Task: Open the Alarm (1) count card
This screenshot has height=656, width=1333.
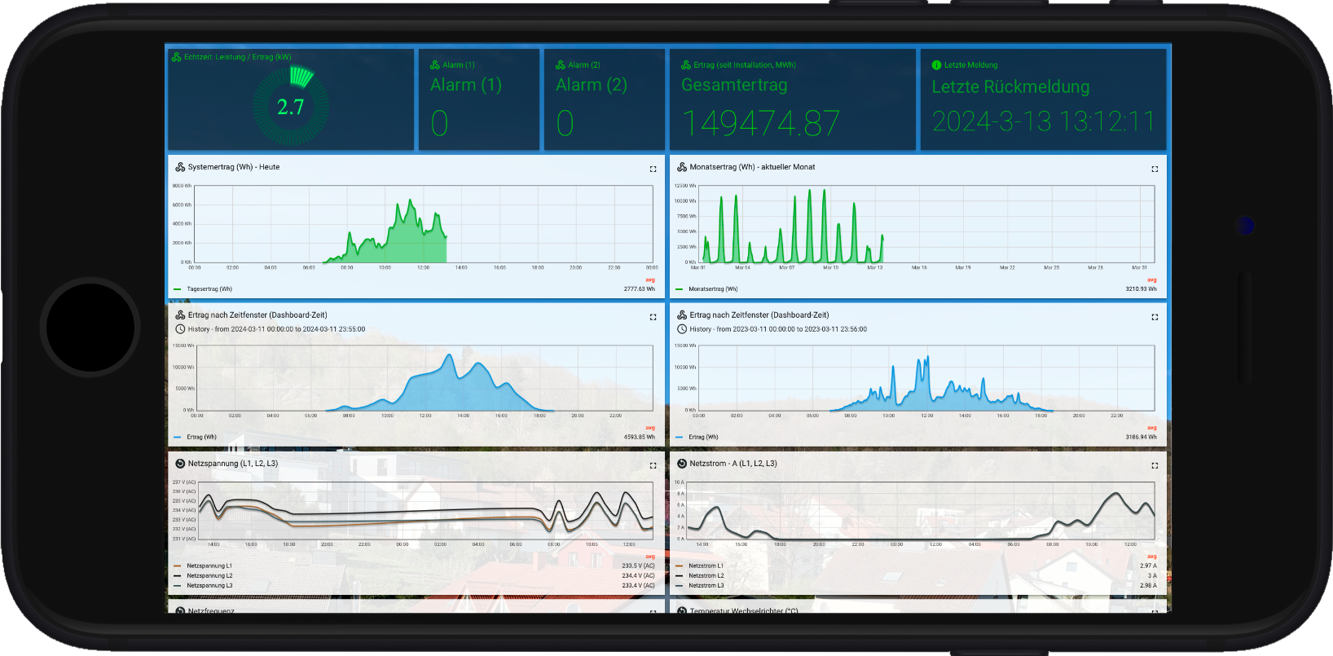Action: click(x=479, y=99)
